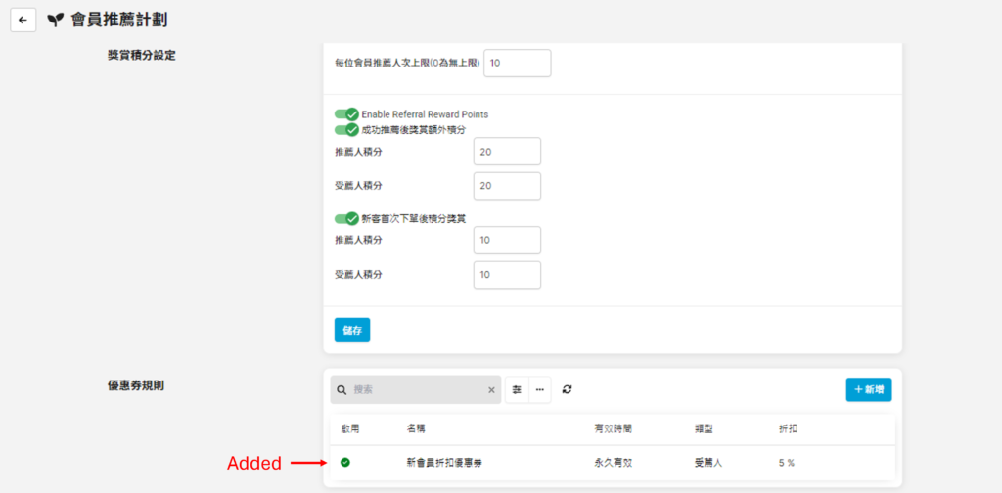Focus the 搜索 search input field
1002x493 pixels.
pyautogui.click(x=418, y=389)
